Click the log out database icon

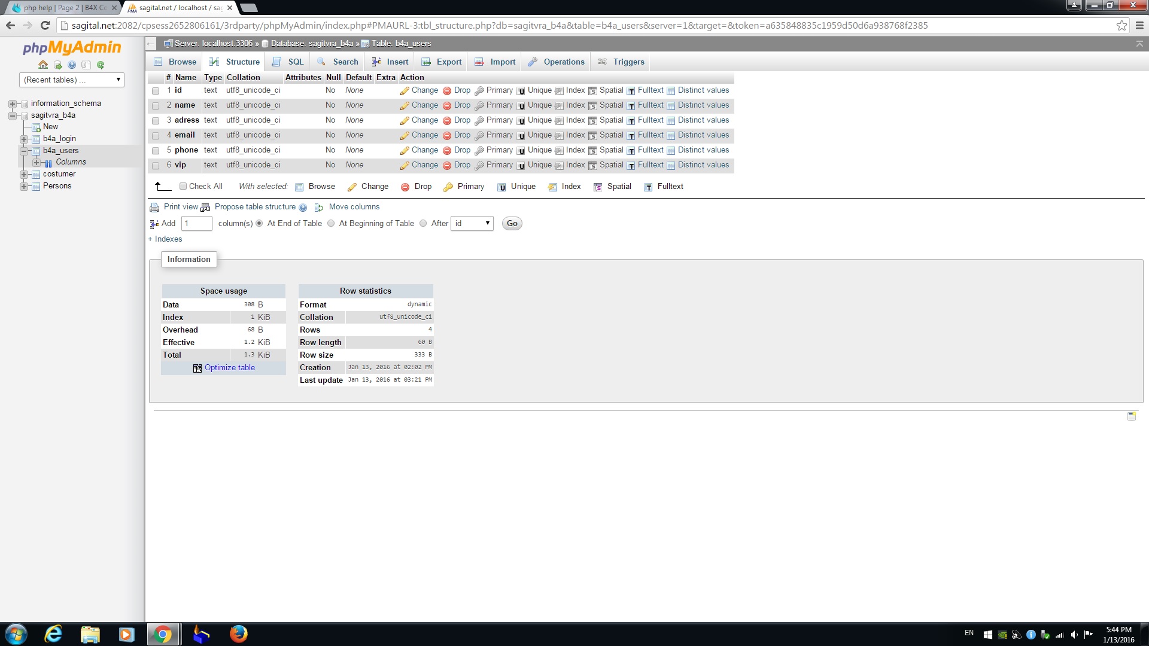coord(57,65)
